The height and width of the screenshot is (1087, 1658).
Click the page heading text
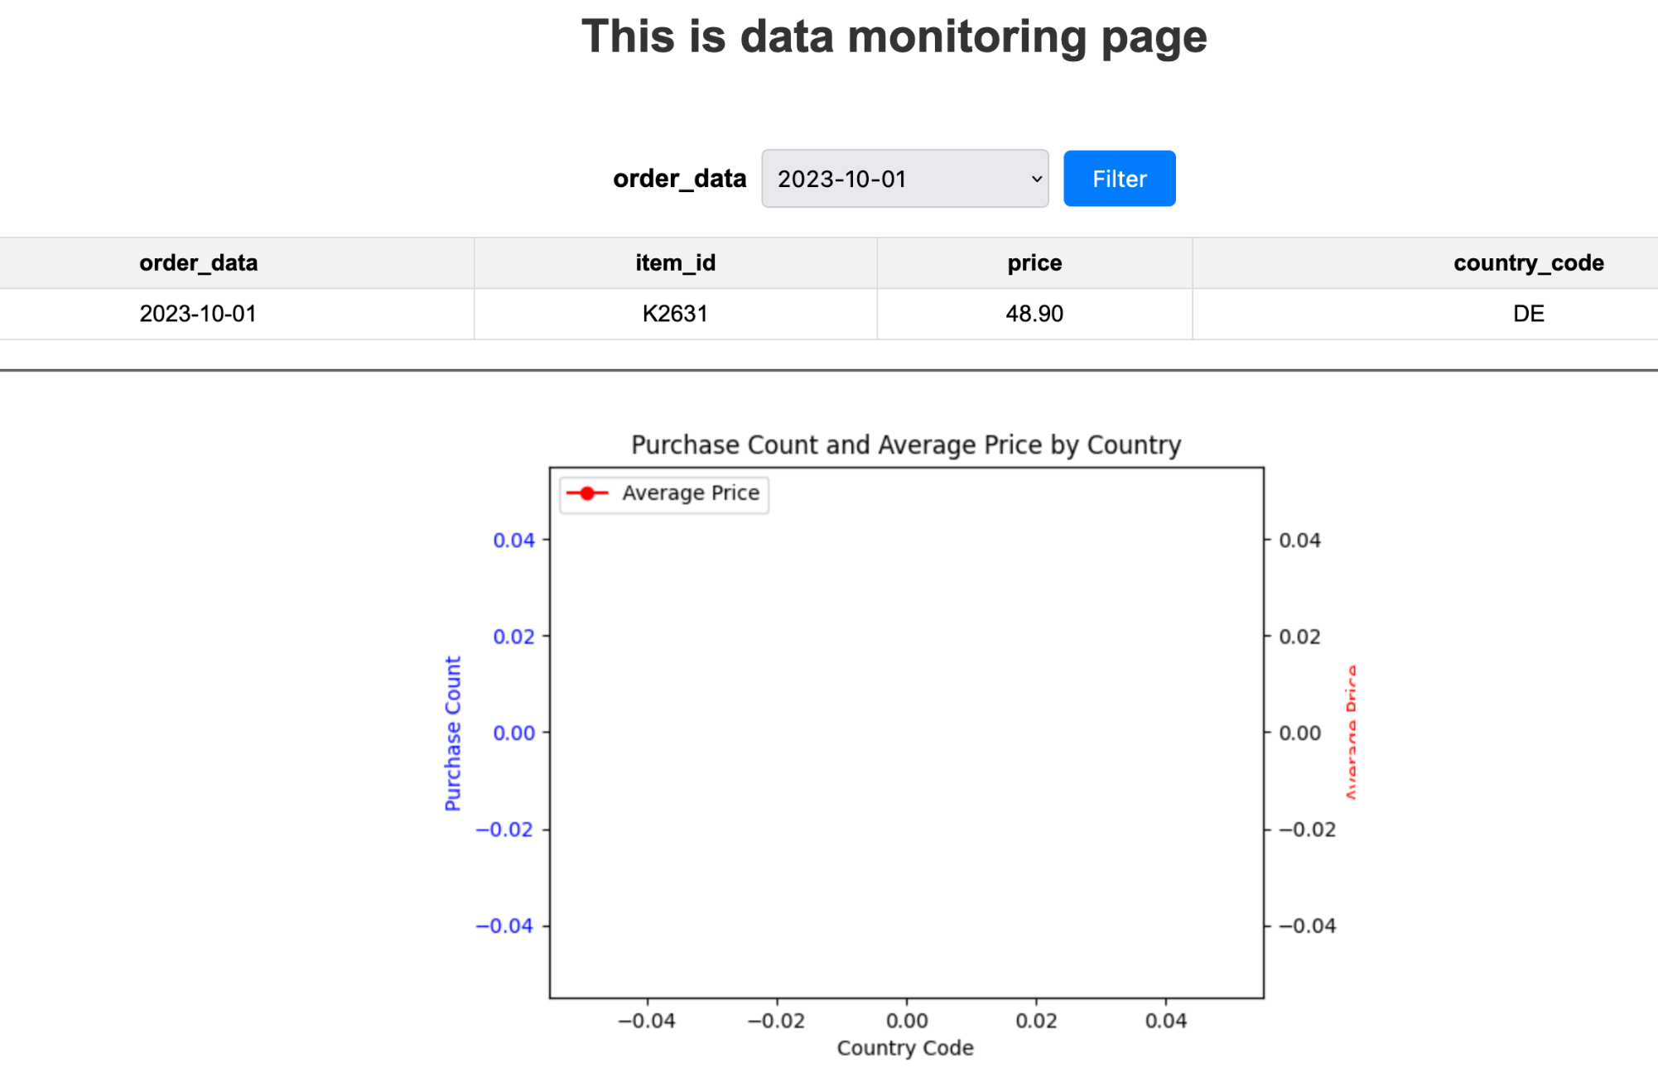(894, 37)
